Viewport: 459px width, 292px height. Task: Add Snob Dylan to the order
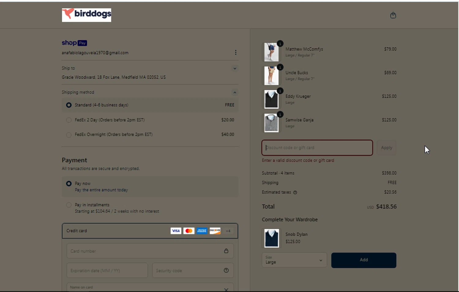tap(364, 260)
